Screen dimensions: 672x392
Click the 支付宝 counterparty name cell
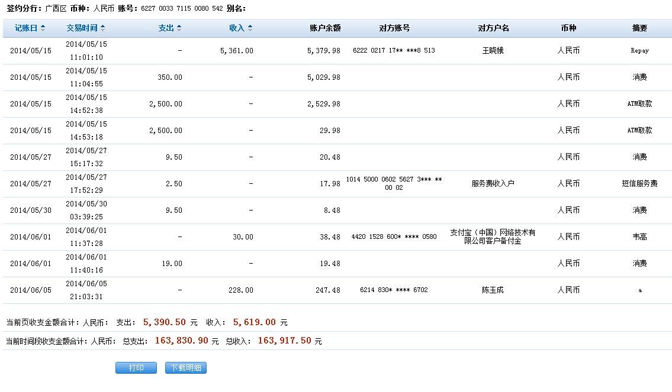click(x=493, y=237)
